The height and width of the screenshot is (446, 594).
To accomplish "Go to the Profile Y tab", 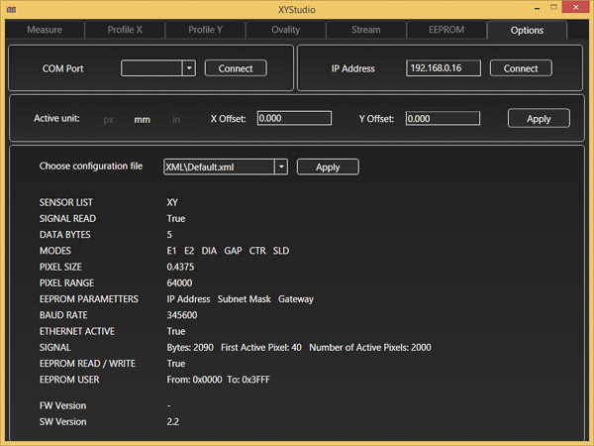I will tap(206, 30).
